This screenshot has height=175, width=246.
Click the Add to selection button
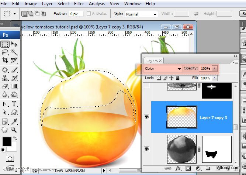point(31,14)
